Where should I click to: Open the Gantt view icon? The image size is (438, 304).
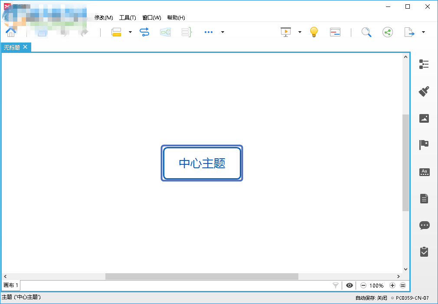pyautogui.click(x=335, y=32)
